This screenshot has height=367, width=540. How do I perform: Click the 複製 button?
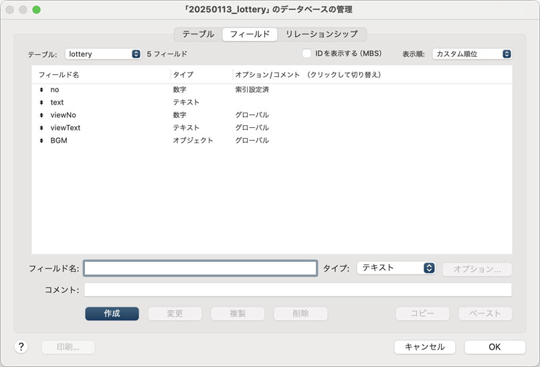coord(238,313)
